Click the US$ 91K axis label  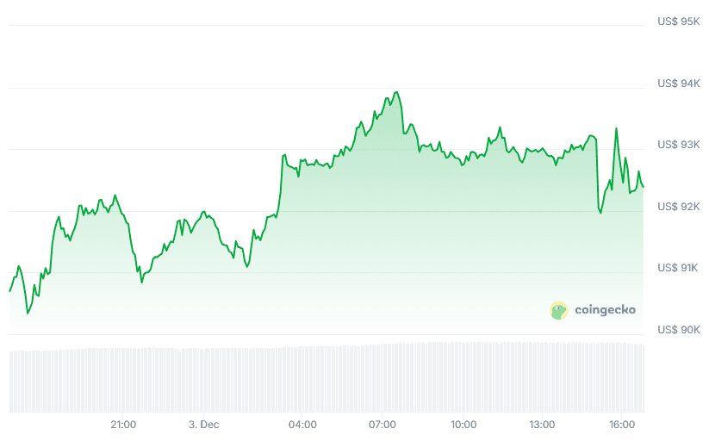click(678, 268)
